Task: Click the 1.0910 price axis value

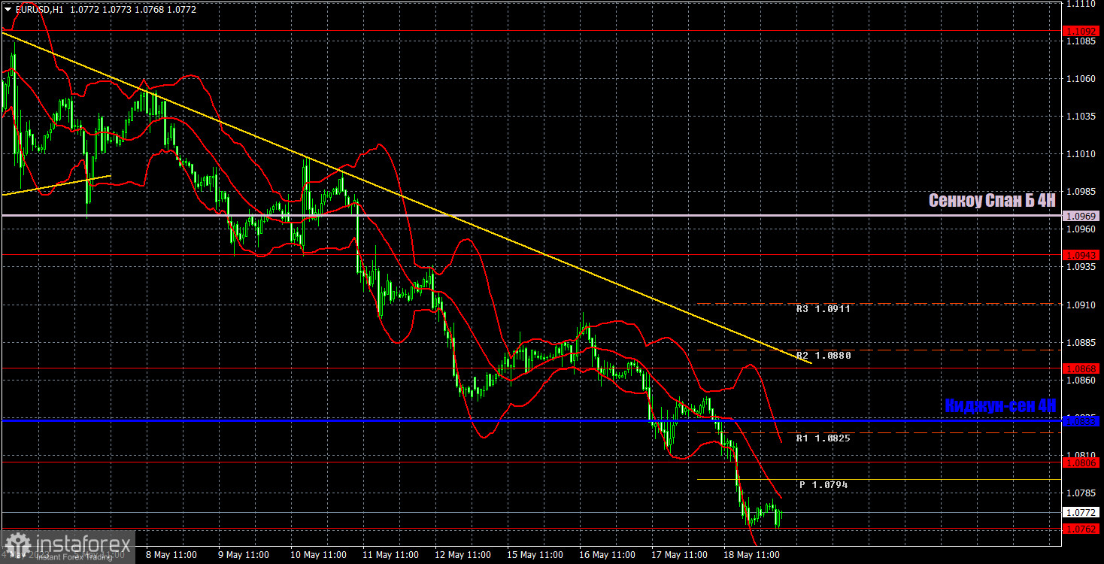Action: tap(1081, 305)
